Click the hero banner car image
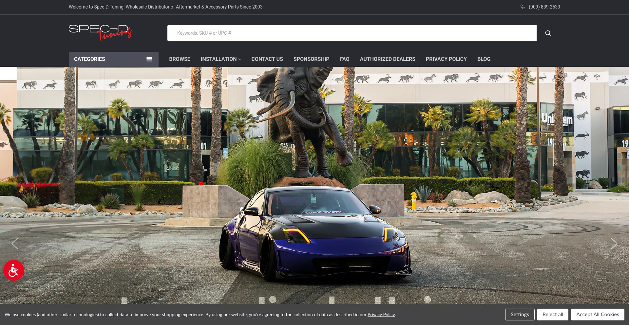The image size is (629, 325). coord(314,185)
